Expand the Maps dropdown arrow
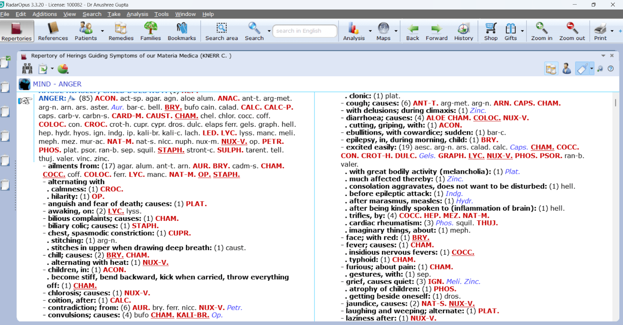 click(396, 31)
